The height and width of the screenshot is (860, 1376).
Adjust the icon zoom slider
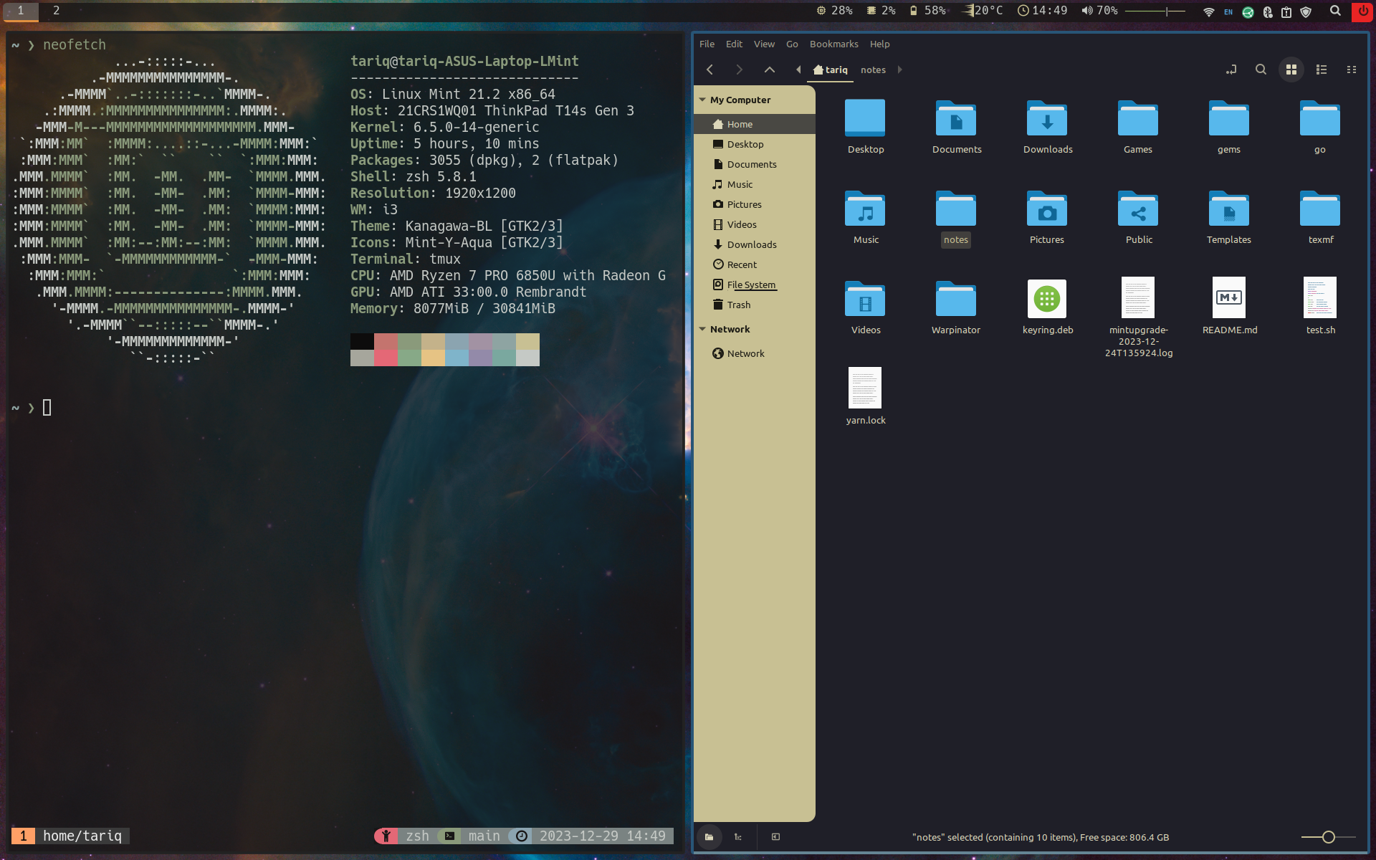(x=1328, y=837)
